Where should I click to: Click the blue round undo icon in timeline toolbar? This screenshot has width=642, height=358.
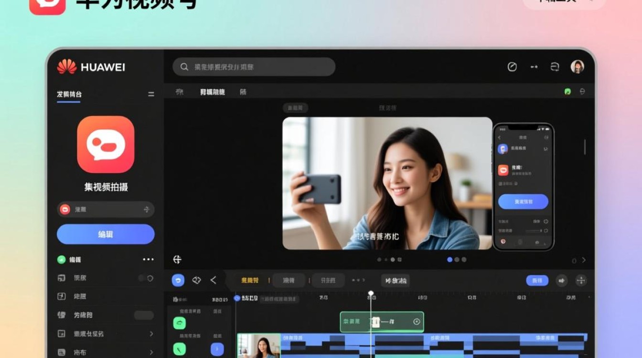[x=178, y=280]
